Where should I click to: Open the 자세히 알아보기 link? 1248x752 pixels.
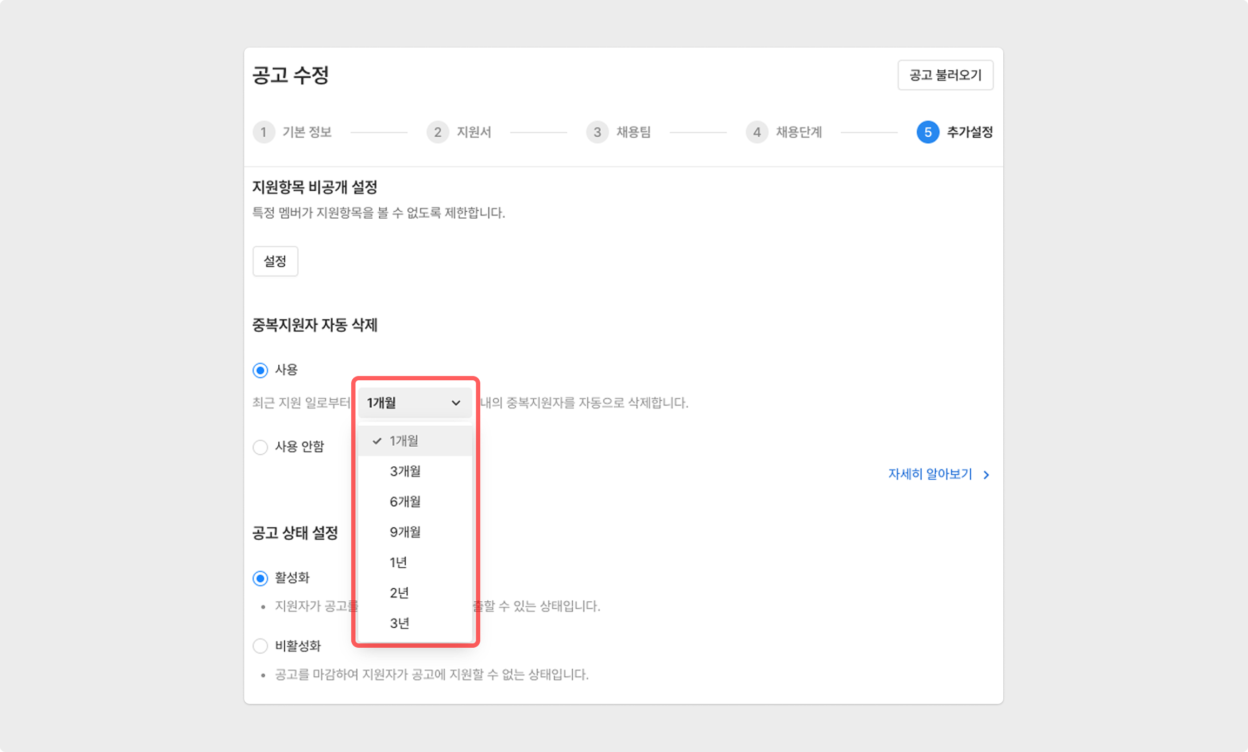point(930,474)
